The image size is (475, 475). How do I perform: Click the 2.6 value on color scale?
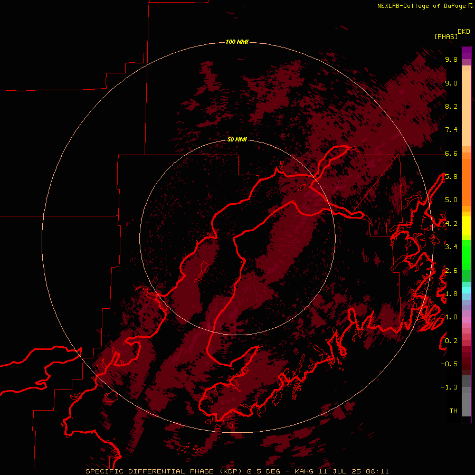pos(451,271)
